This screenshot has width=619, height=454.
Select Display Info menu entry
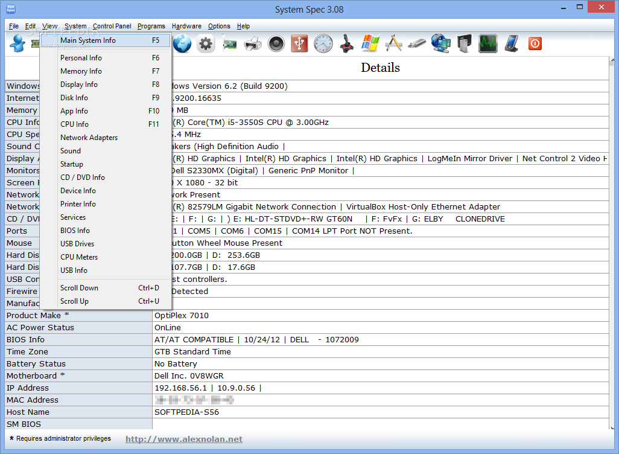(106, 85)
